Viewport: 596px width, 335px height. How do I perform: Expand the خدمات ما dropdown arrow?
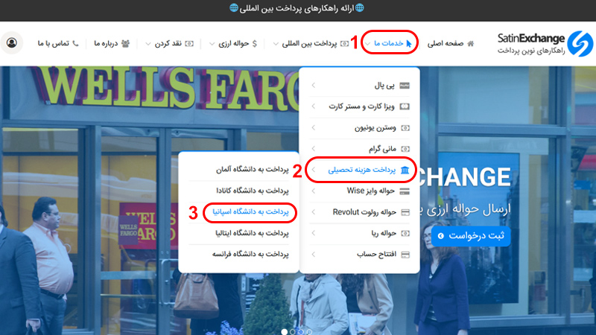click(367, 44)
